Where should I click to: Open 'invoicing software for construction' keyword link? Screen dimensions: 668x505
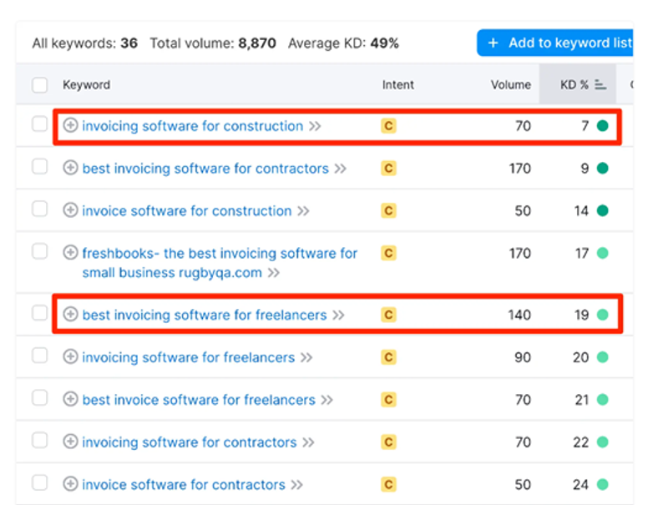coord(193,126)
